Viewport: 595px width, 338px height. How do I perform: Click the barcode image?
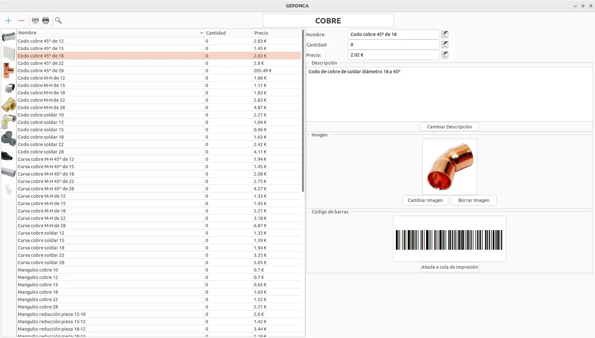pos(449,239)
